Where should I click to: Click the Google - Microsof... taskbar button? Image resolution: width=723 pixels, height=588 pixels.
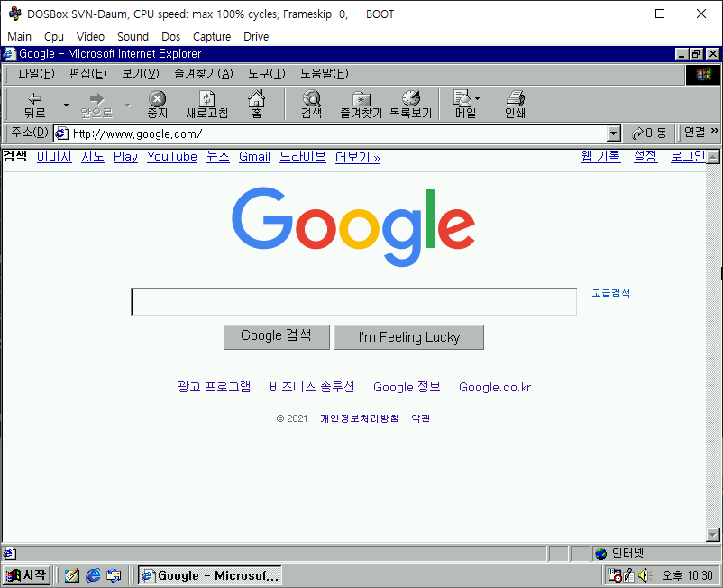(x=210, y=575)
